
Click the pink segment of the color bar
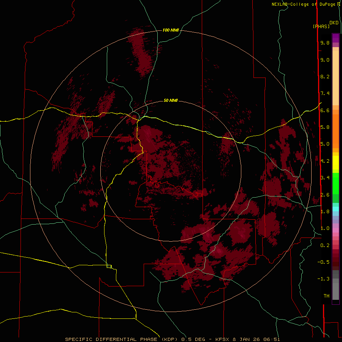click(x=336, y=230)
